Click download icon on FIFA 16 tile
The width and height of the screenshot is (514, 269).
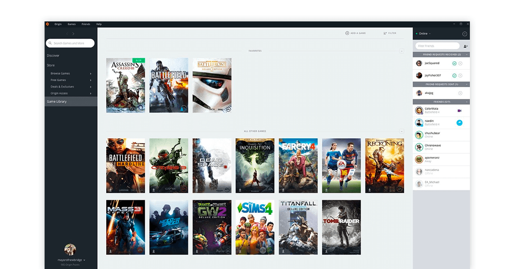point(326,189)
